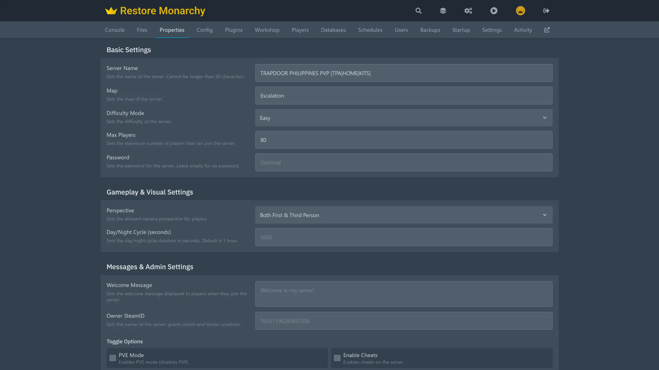Select the Properties tab
Screen dimensions: 659x370
point(172,30)
